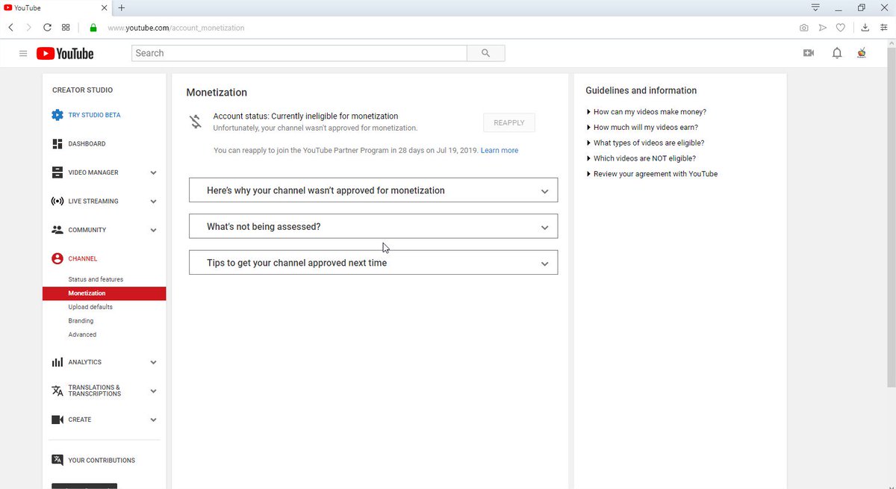Click the Video Manager icon

point(57,172)
